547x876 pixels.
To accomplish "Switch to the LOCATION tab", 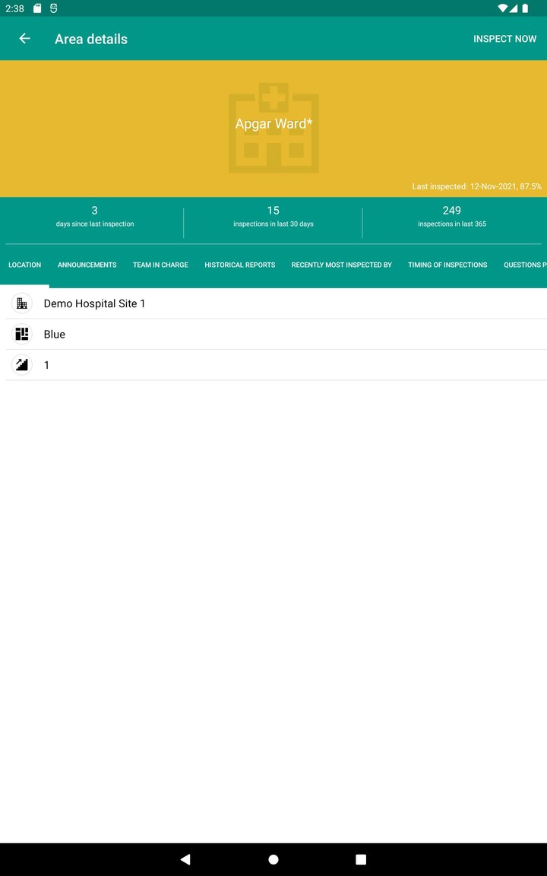I will (24, 265).
